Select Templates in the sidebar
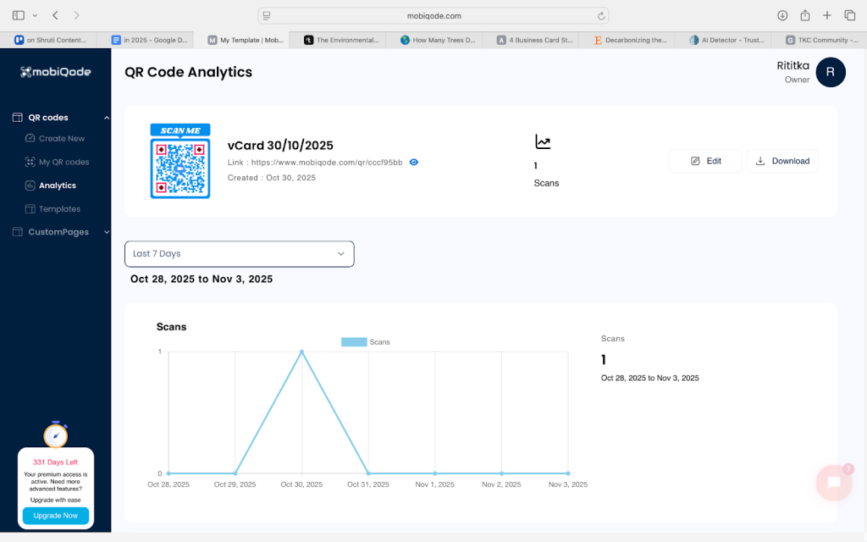Screen dimensions: 867x542 coord(59,209)
